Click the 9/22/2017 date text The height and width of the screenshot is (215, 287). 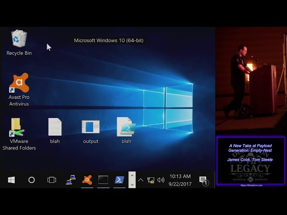pyautogui.click(x=180, y=184)
